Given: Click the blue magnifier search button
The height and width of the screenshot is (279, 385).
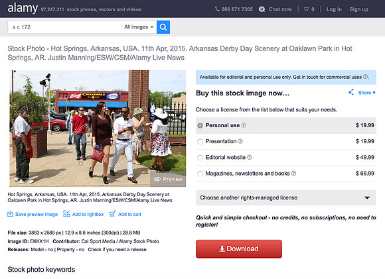Looking at the screenshot, I should (163, 27).
